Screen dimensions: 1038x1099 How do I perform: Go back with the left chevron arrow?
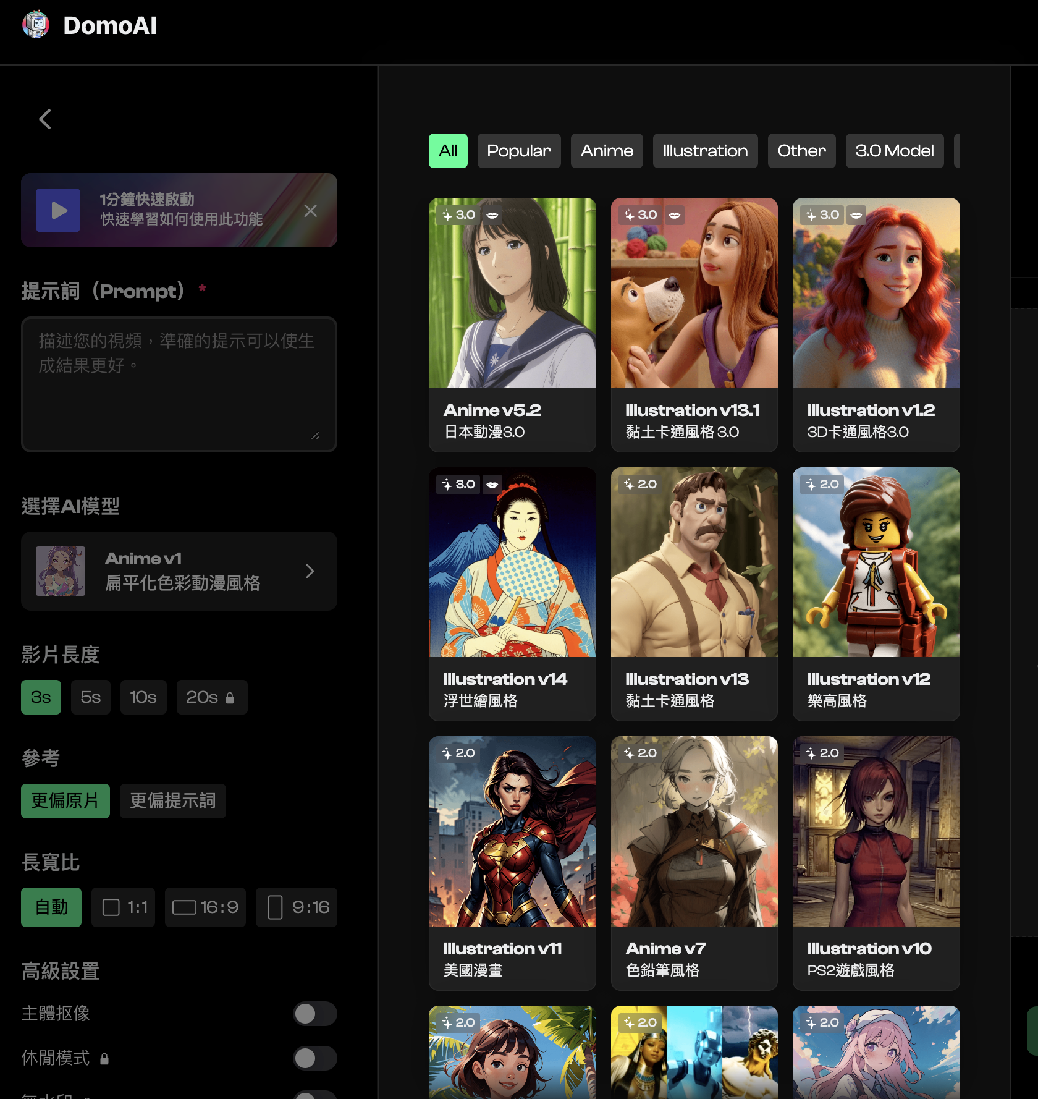point(45,119)
